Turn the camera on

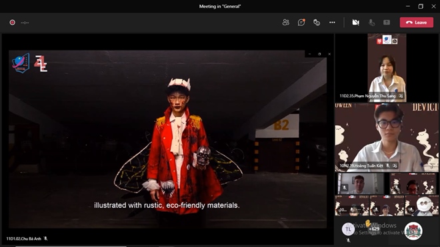[355, 23]
